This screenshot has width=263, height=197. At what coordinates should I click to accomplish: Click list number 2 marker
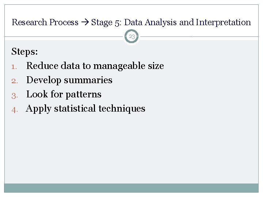[x=15, y=81]
